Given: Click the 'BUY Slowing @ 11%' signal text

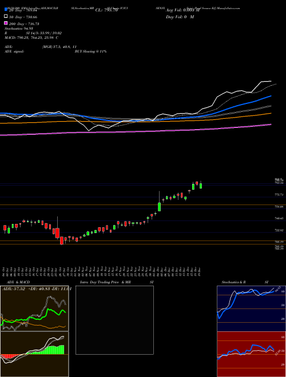Looking at the screenshot, I should [90, 51].
